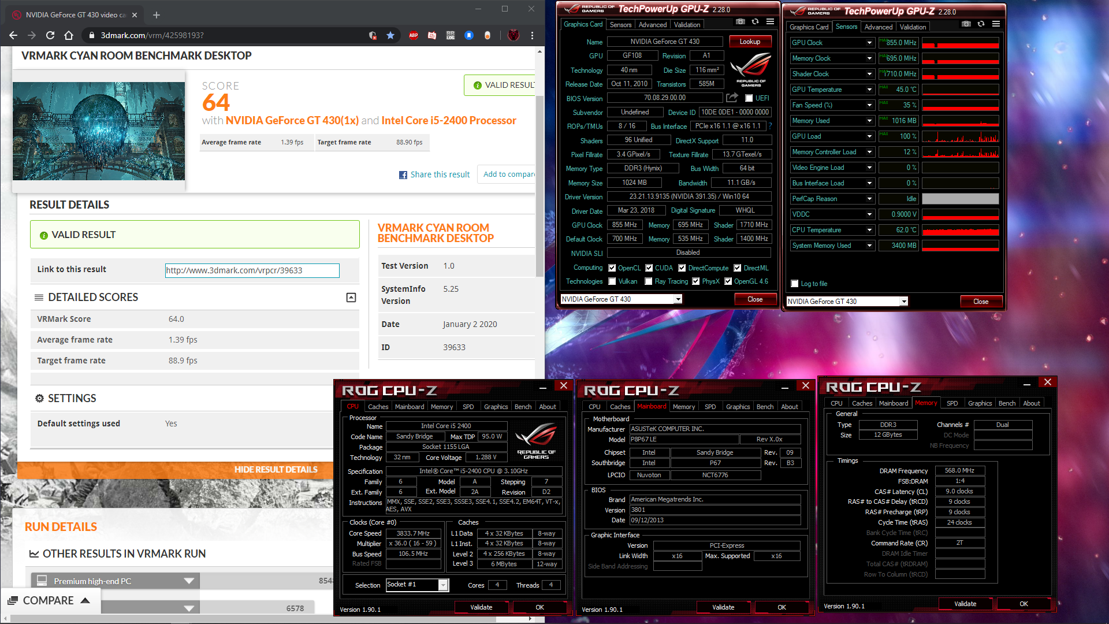Click the Memory Controller Load graph
The height and width of the screenshot is (624, 1109).
(x=960, y=152)
